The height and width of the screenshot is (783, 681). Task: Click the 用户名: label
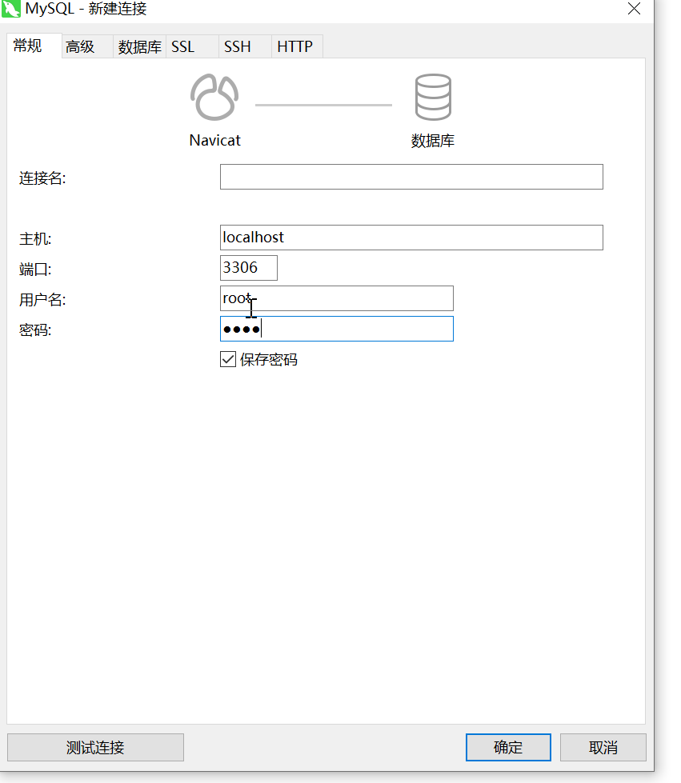[42, 300]
